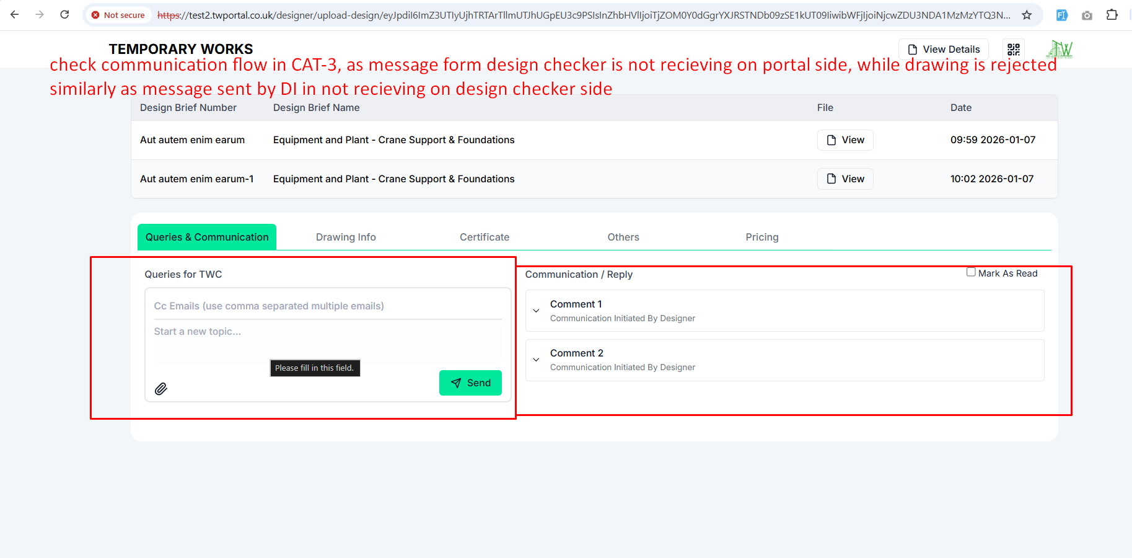The image size is (1132, 558).
Task: Click the View Details button
Action: coord(944,50)
